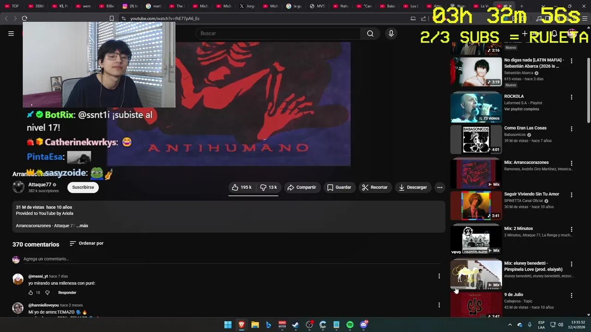The image size is (591, 332).
Task: Open options for Mix: eluney benedetti
Action: pyautogui.click(x=572, y=264)
